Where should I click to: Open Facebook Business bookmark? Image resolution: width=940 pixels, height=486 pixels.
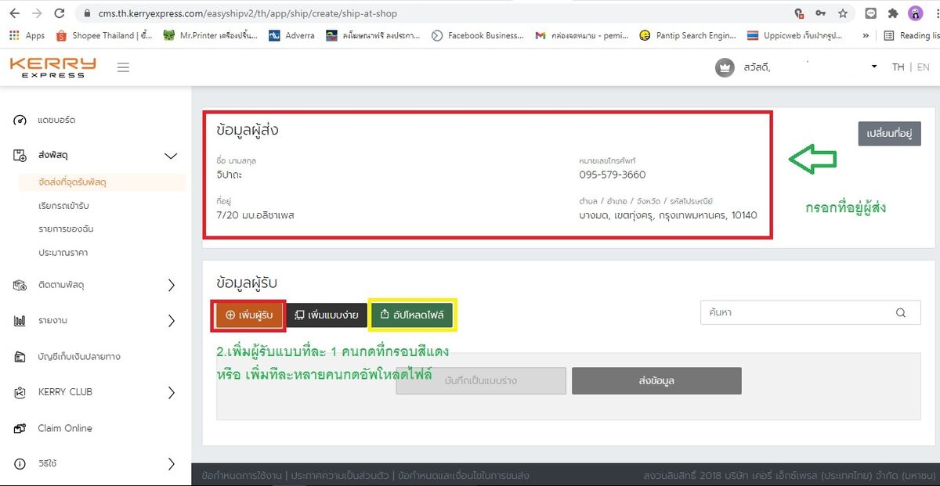pos(478,35)
